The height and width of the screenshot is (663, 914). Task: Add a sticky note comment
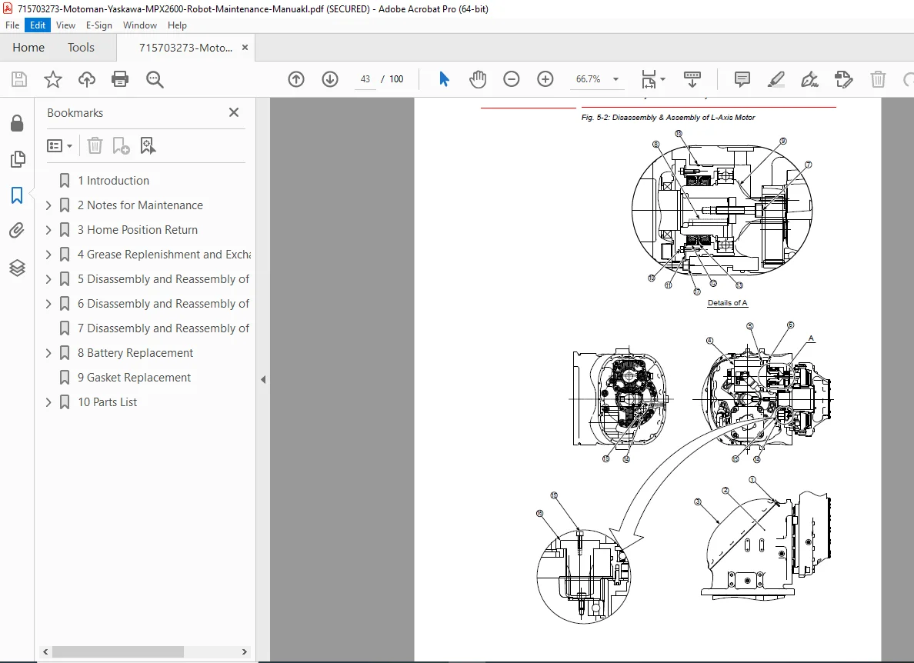click(742, 79)
